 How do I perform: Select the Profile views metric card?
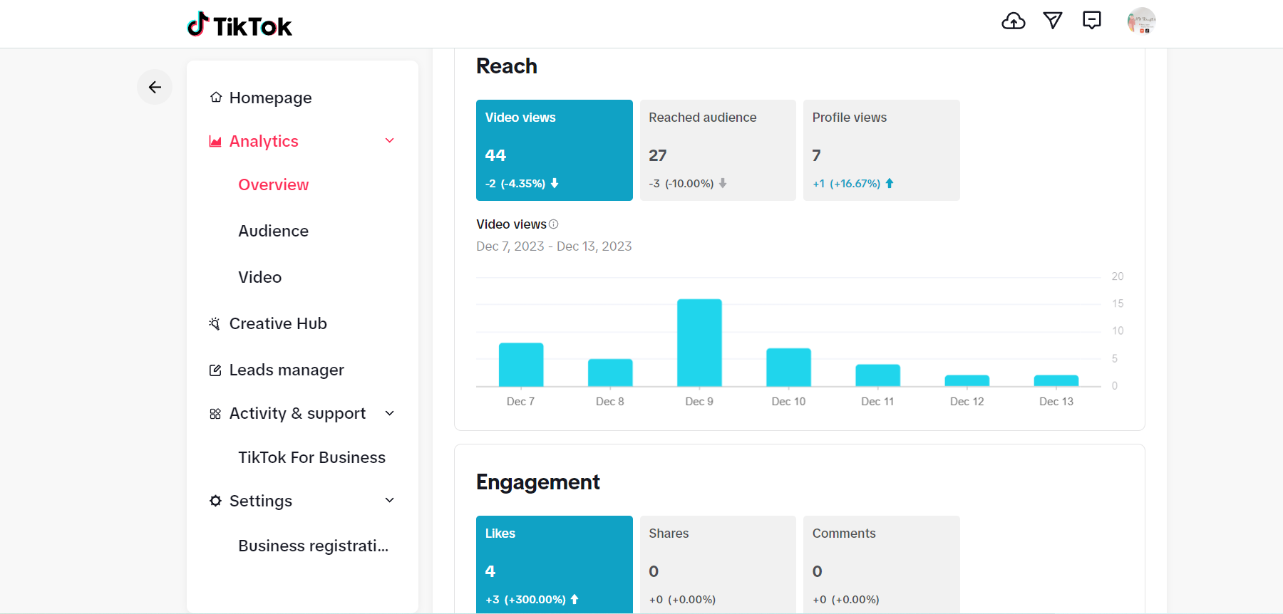coord(882,150)
